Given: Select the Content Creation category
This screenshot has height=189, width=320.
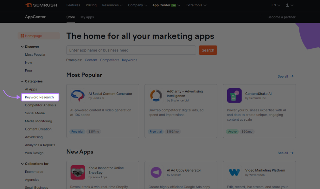Looking at the screenshot, I should (38, 129).
